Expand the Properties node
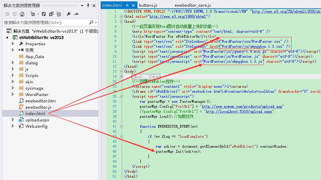 (13, 44)
